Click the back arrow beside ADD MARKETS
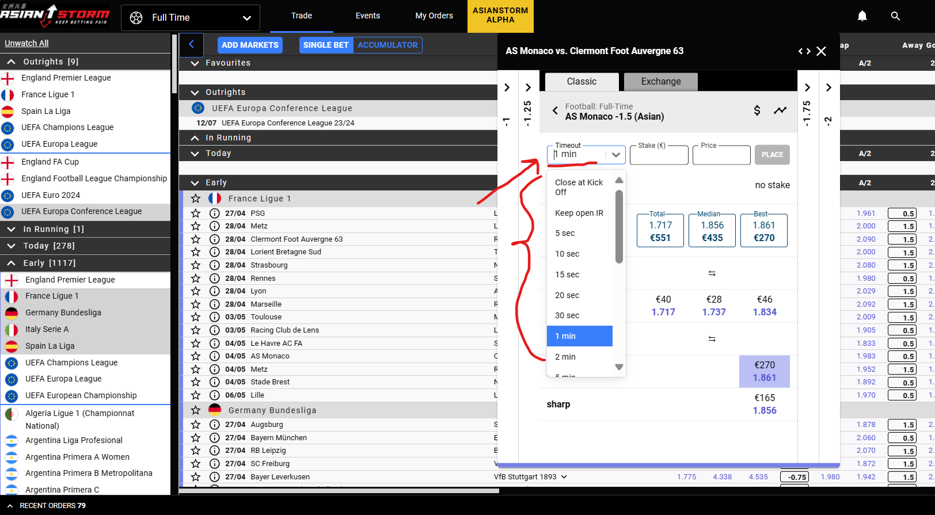Screen dimensions: 935x515 pyautogui.click(x=192, y=44)
